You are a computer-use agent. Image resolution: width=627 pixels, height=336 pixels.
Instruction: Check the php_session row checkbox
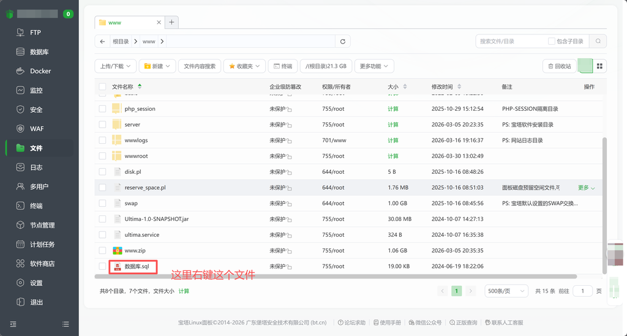[x=102, y=109]
